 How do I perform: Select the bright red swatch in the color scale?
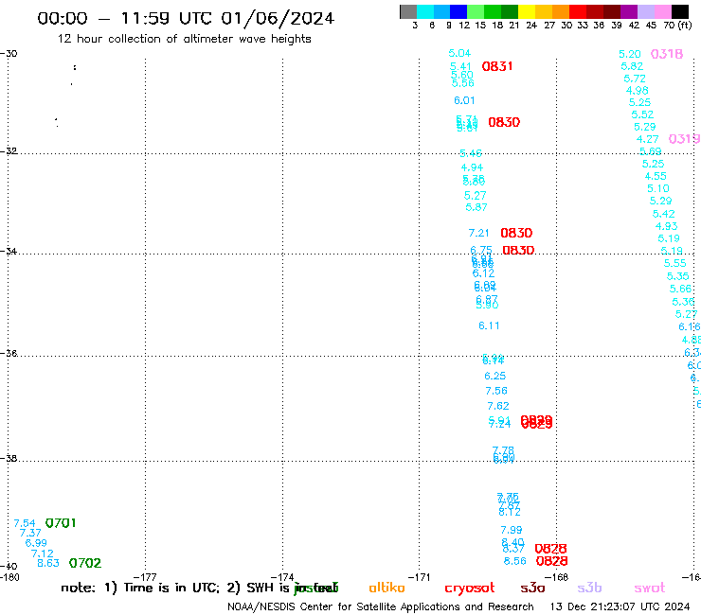click(x=578, y=11)
